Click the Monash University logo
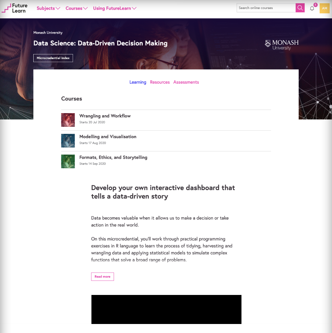This screenshot has width=332, height=333. [282, 45]
